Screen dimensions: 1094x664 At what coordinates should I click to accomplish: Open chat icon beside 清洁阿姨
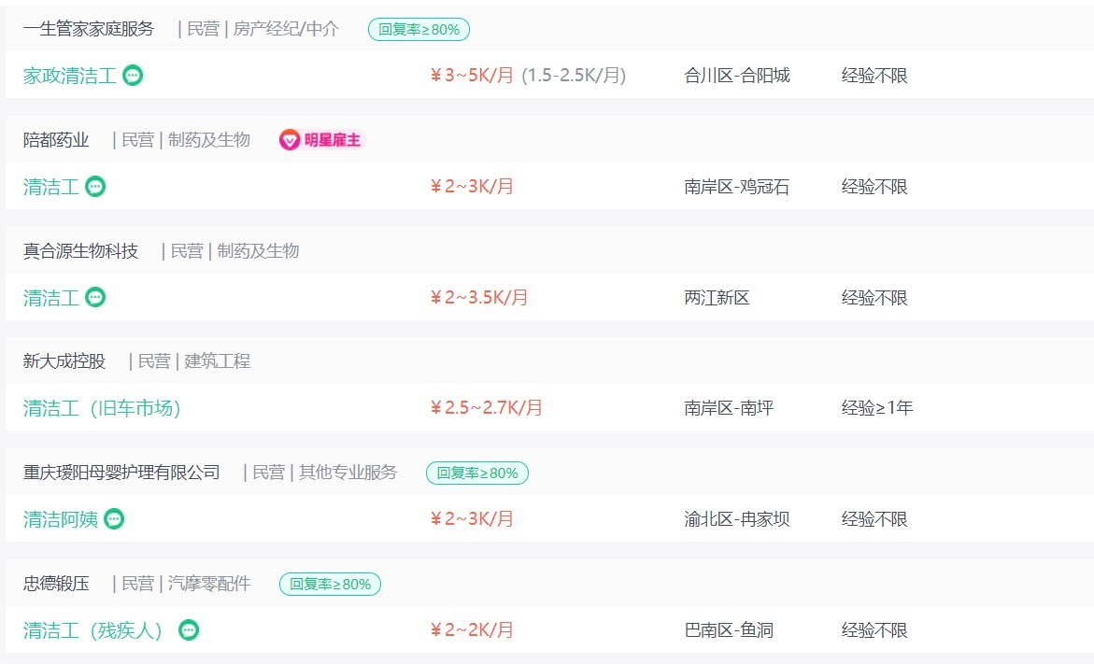point(114,519)
